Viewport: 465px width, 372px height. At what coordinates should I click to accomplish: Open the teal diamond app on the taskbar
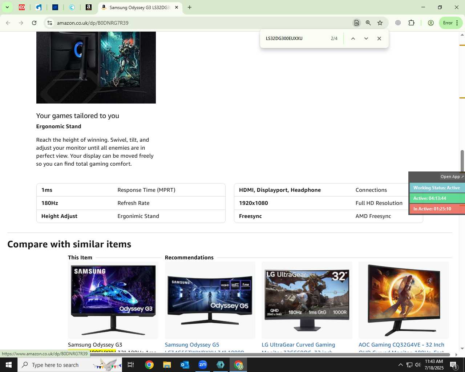click(x=221, y=365)
